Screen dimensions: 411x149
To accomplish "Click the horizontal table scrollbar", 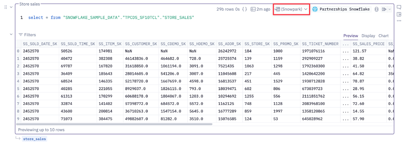I will [114, 124].
